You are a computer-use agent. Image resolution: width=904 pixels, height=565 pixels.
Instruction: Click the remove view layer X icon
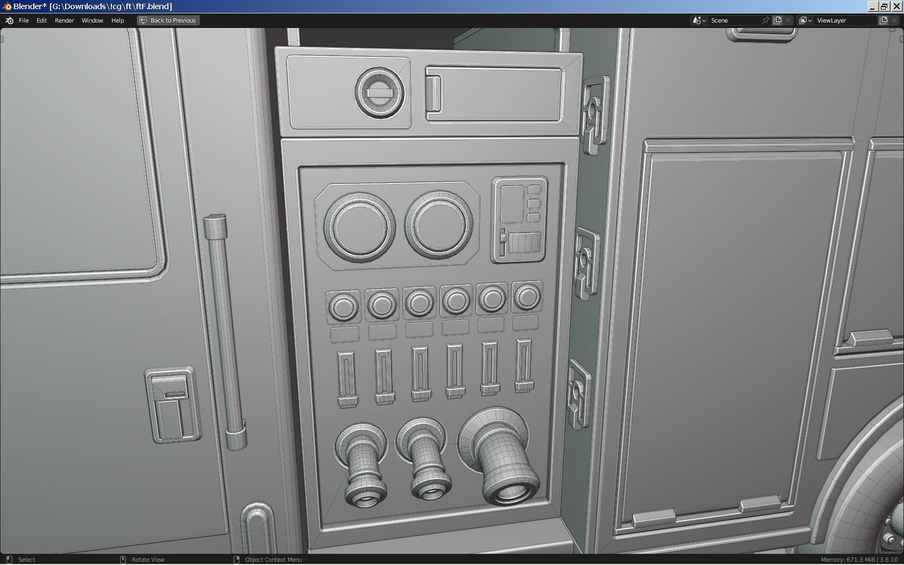tap(894, 20)
